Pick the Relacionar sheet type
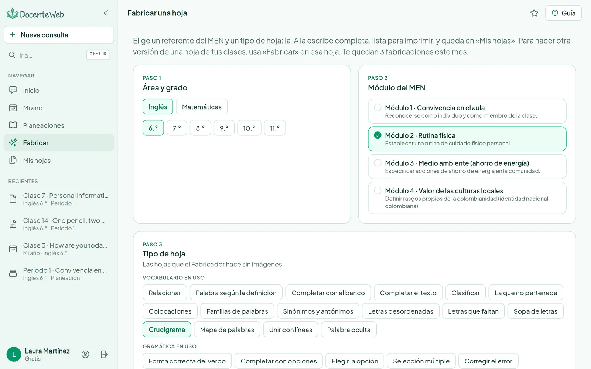This screenshot has height=369, width=591. tap(165, 293)
